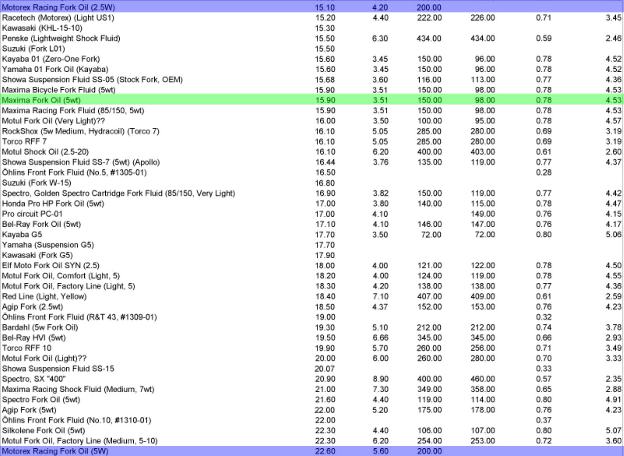Click the Suzuki (Fork W-15) cell
This screenshot has height=456, width=624.
(x=37, y=183)
